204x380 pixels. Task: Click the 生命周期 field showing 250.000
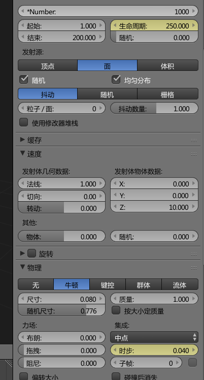point(154,25)
